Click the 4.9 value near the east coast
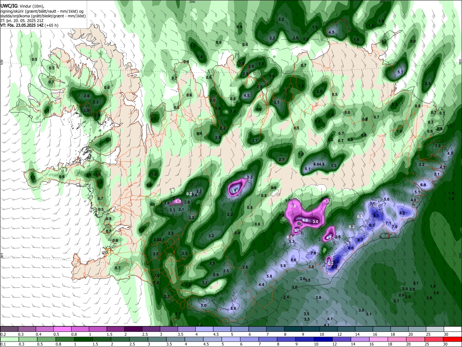 click(x=450, y=153)
